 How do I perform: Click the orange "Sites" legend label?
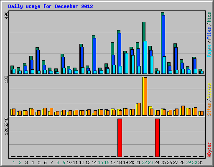(x=209, y=109)
